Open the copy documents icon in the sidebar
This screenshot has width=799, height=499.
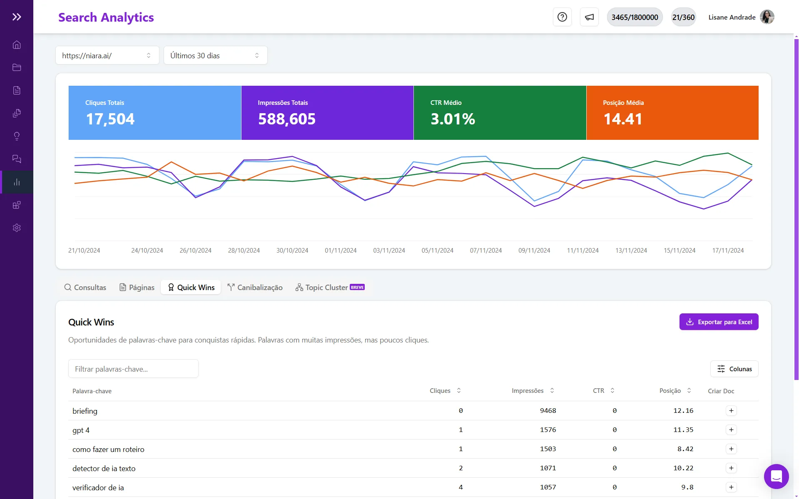[17, 113]
